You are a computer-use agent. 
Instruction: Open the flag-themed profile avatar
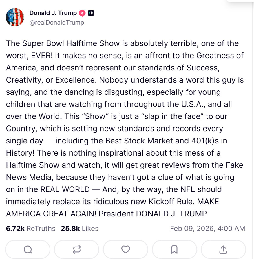pyautogui.click(x=15, y=17)
